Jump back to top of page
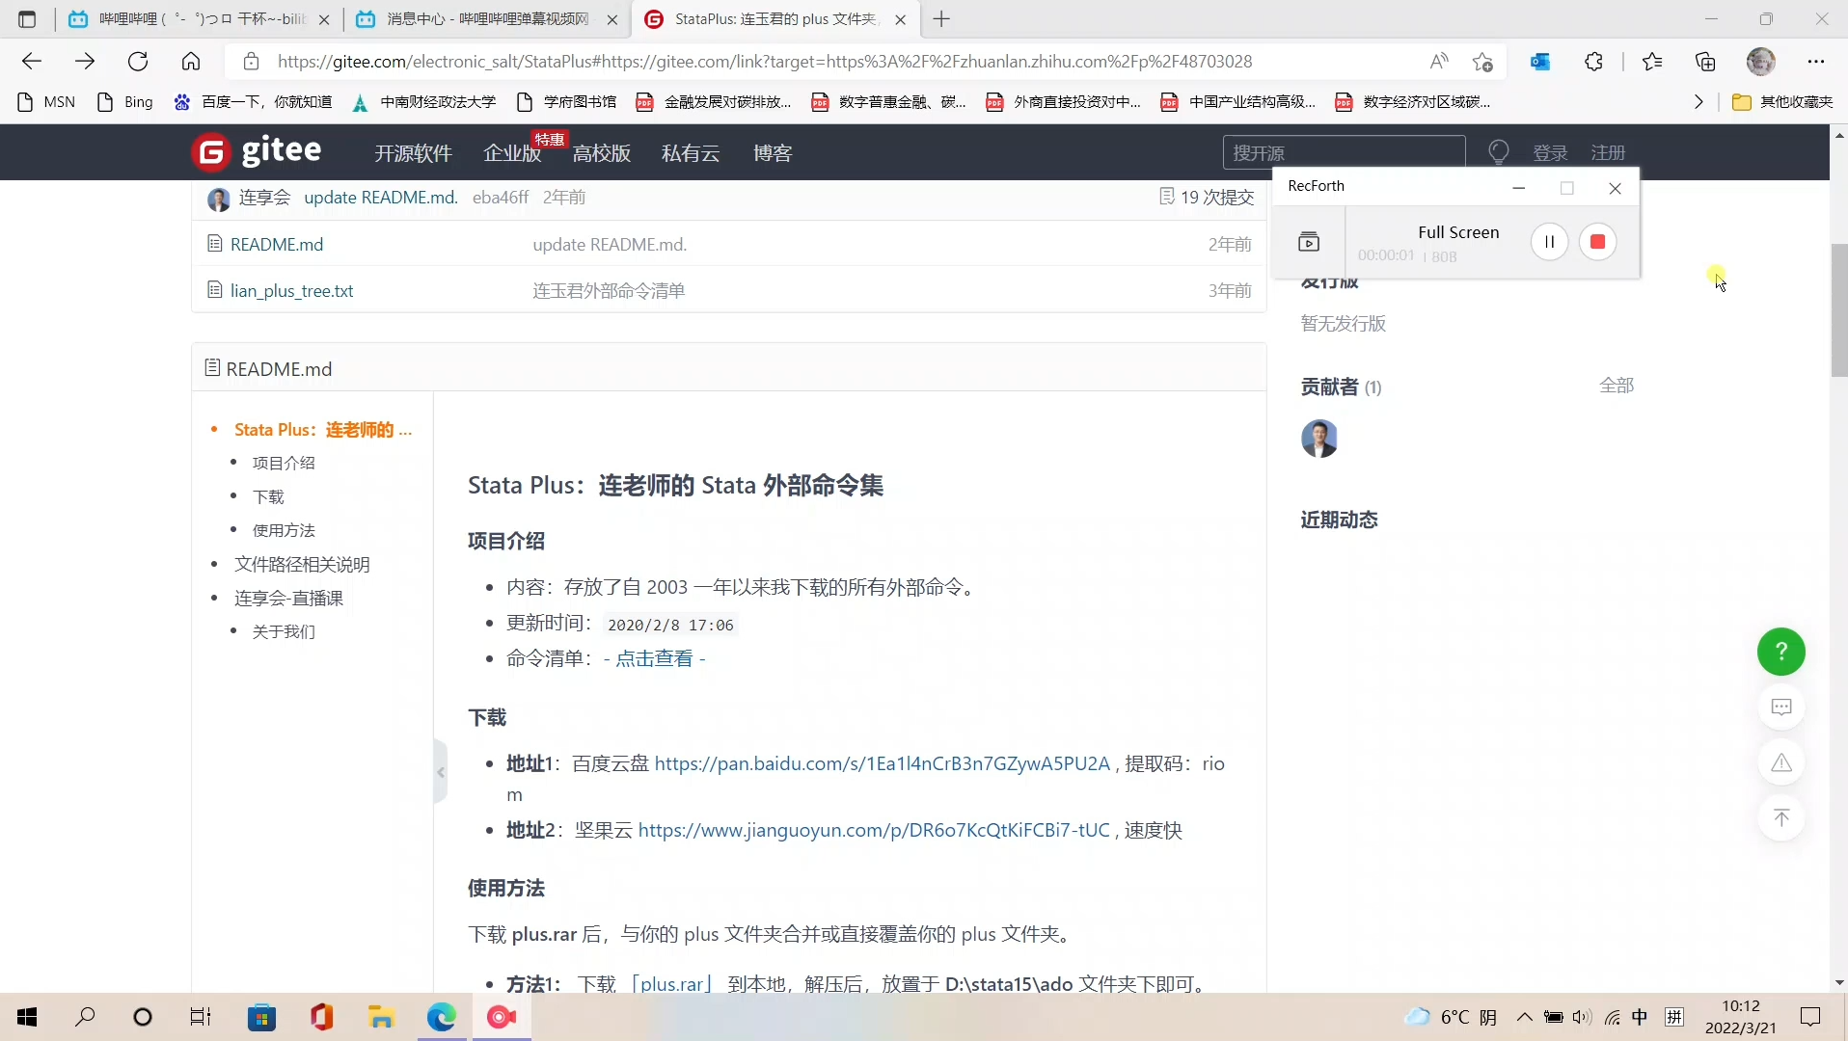Image resolution: width=1848 pixels, height=1041 pixels. (x=1781, y=818)
